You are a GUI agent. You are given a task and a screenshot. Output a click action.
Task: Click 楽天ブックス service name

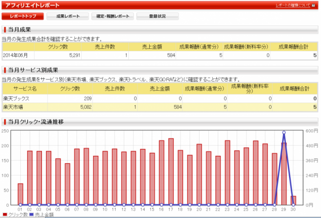tap(16, 99)
